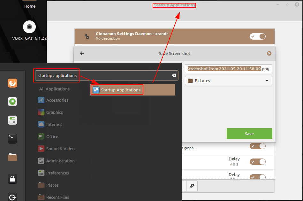This screenshot has width=303, height=201.
Task: Open System Settings toggle icon in sidebar
Action: coord(12,120)
